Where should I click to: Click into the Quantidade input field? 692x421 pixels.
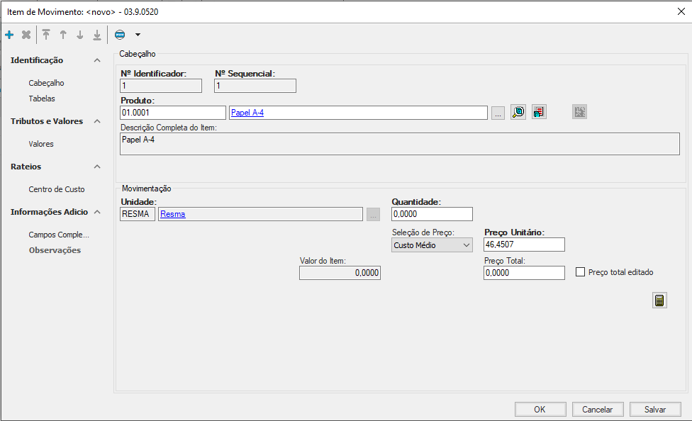pyautogui.click(x=431, y=215)
